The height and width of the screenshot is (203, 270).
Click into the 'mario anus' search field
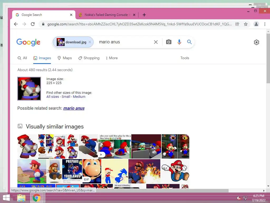pyautogui.click(x=125, y=42)
